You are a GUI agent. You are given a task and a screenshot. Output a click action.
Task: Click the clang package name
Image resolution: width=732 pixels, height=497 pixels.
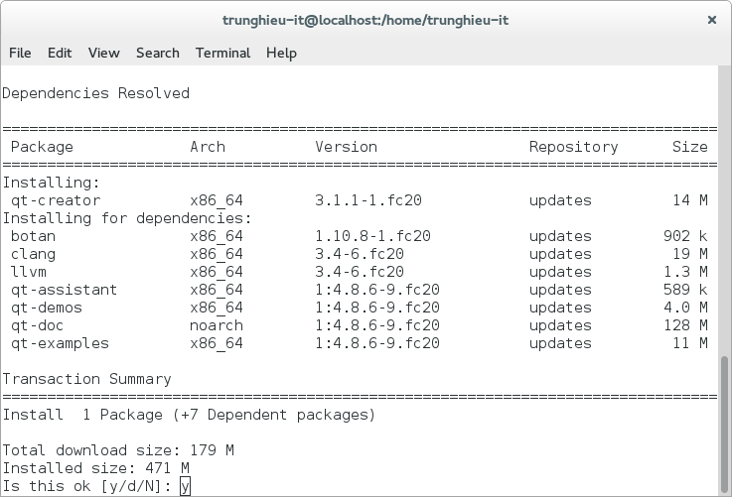(33, 254)
